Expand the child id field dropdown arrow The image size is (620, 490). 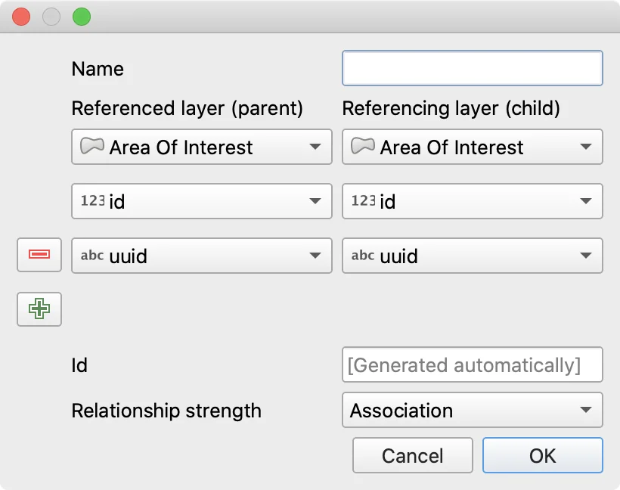(585, 201)
